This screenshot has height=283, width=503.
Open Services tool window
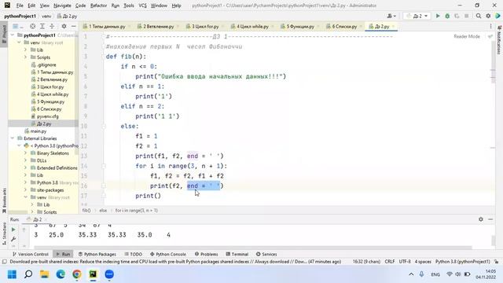click(x=266, y=254)
